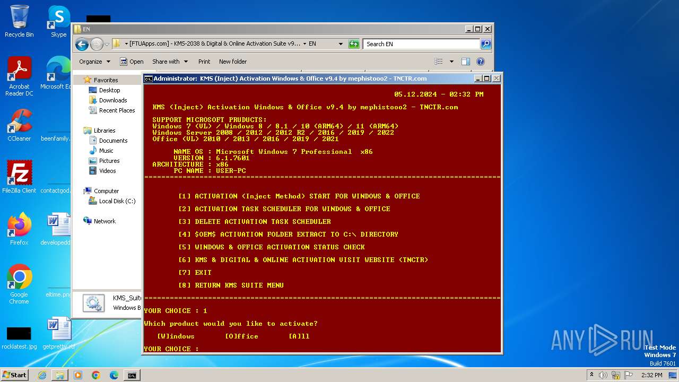
Task: Click the Open toolbar button
Action: tap(132, 62)
